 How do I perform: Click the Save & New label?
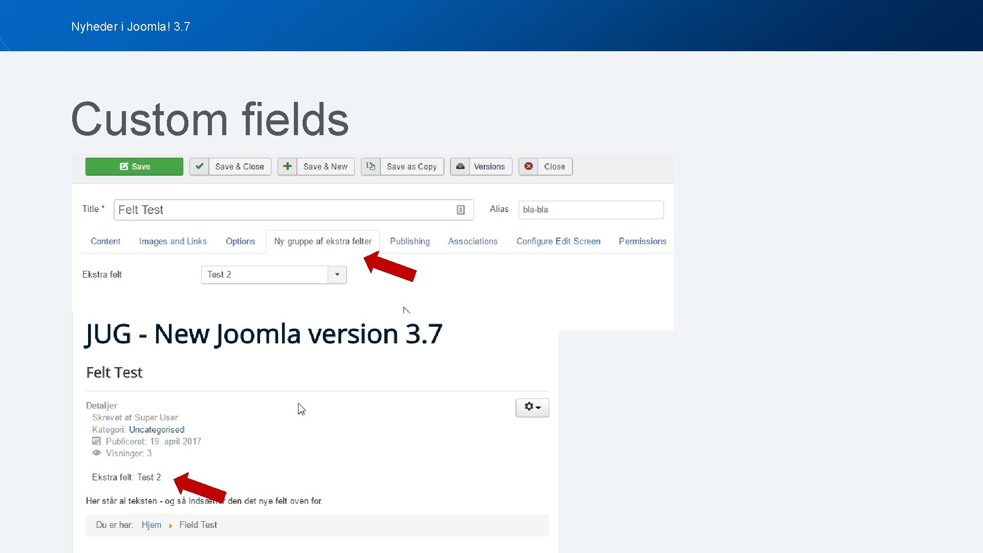326,166
